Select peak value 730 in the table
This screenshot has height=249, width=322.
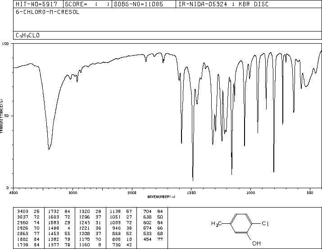point(117,245)
